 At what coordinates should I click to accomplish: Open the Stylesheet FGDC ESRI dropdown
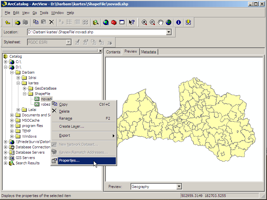click(x=69, y=42)
